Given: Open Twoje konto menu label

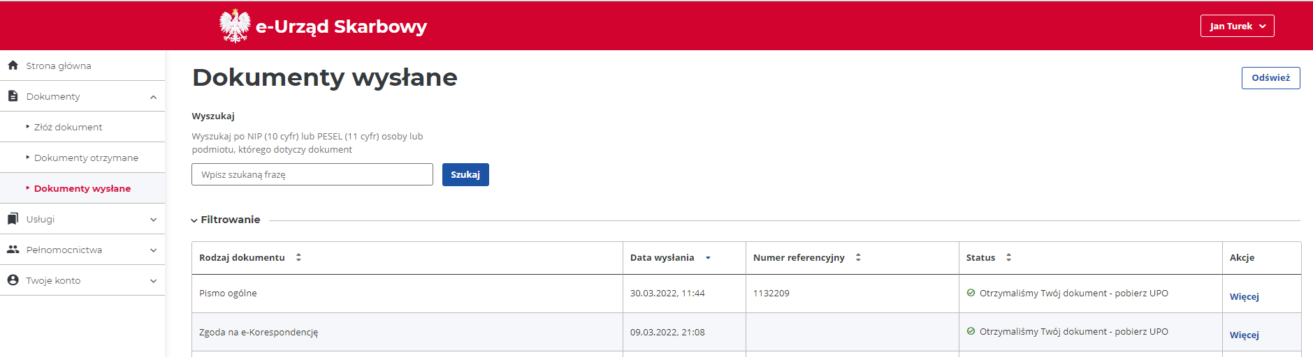Looking at the screenshot, I should coord(53,280).
